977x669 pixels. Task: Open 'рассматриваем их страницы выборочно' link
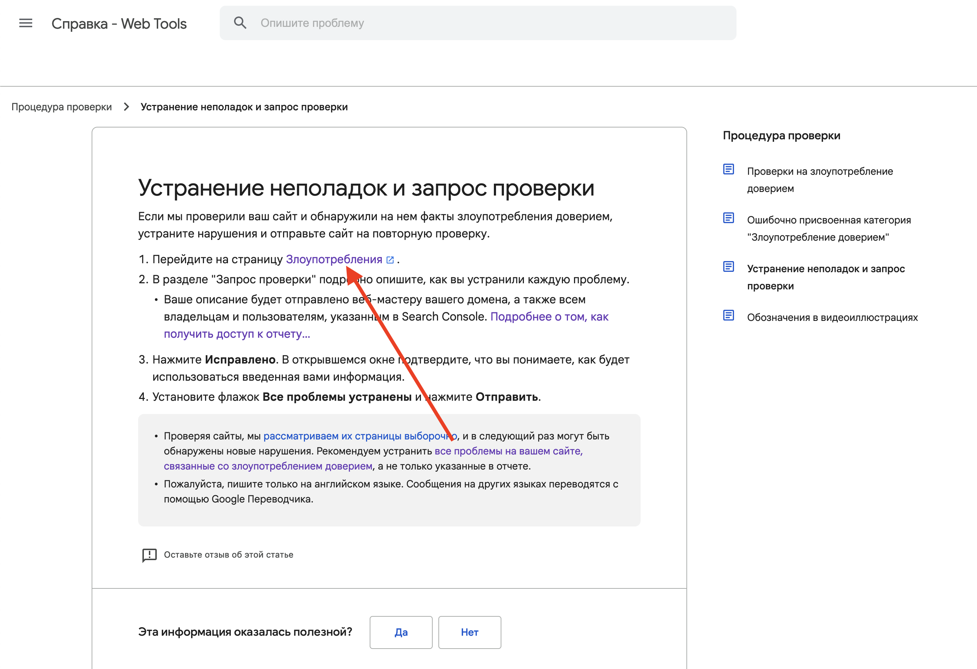pyautogui.click(x=360, y=436)
